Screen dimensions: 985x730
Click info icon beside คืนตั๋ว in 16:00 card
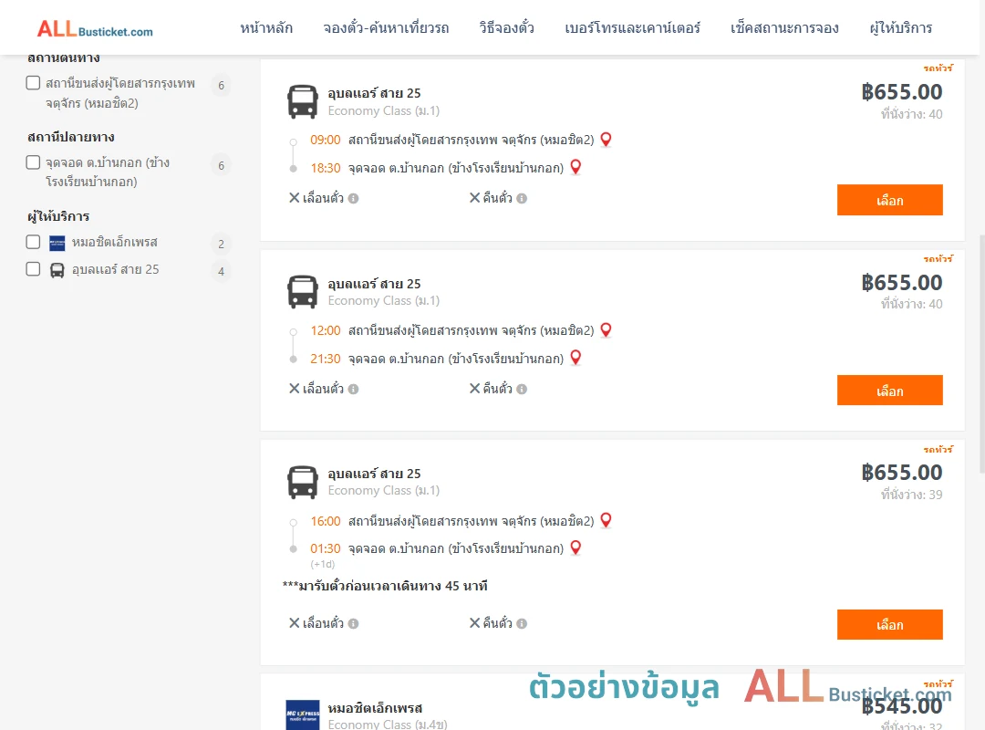click(522, 624)
